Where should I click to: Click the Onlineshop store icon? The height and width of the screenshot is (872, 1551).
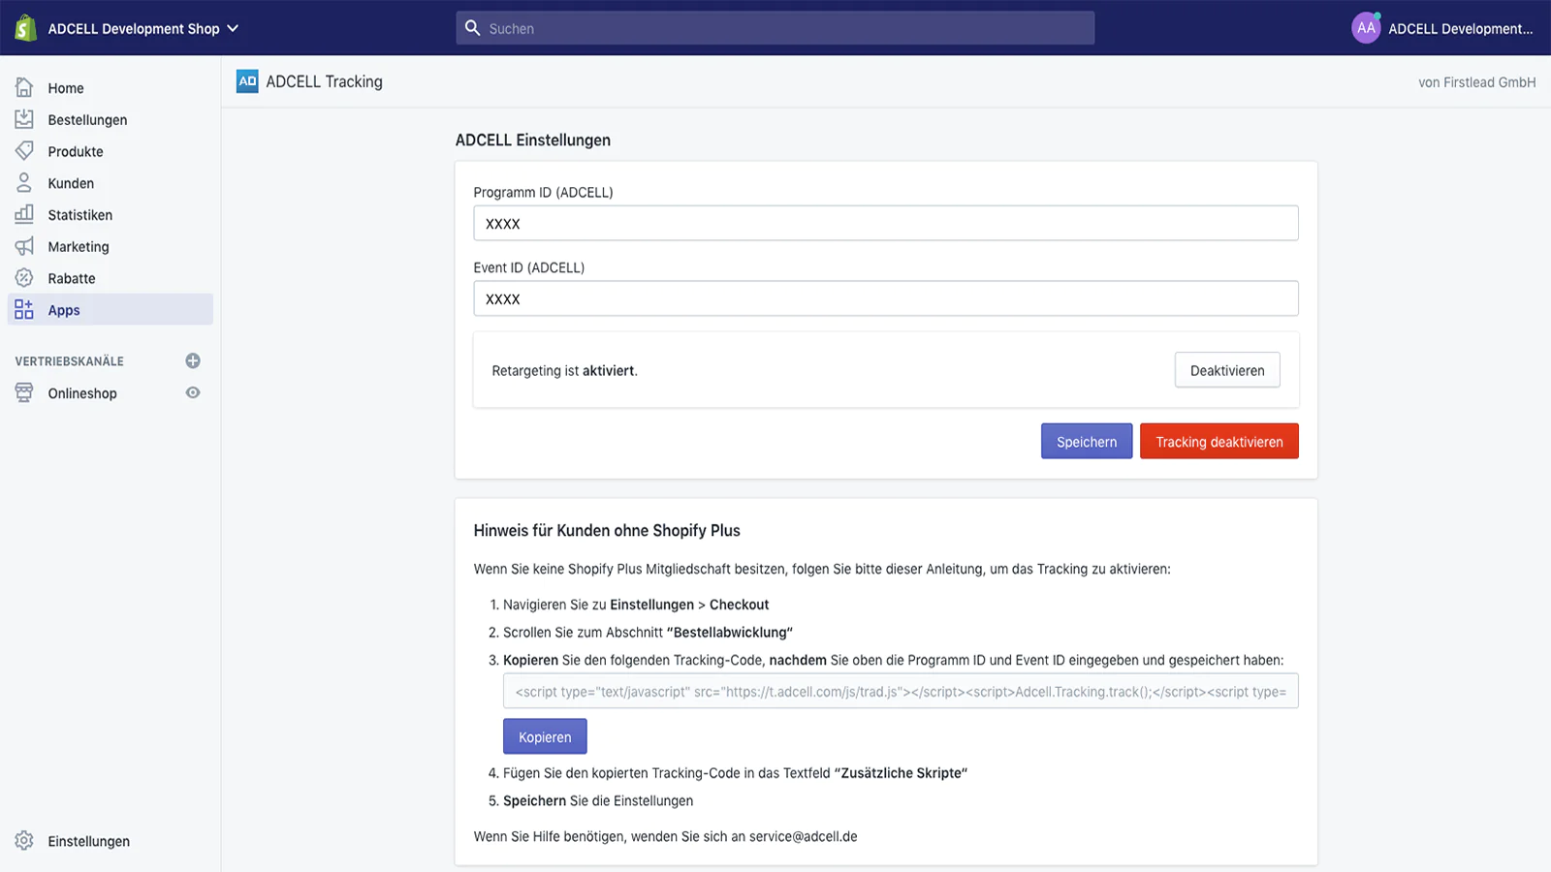click(x=24, y=392)
